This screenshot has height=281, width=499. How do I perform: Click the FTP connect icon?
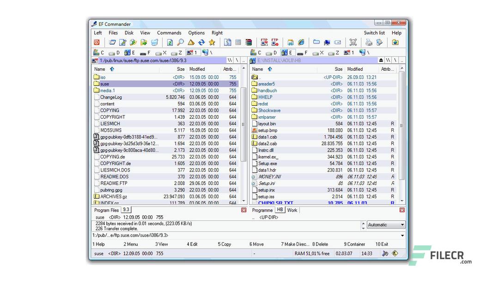264,43
